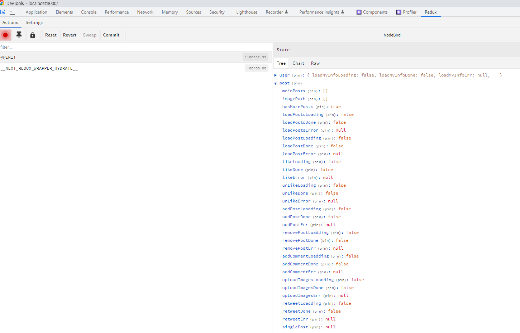520x333 pixels.
Task: Pin the imagePath state key
Action: [313, 99]
